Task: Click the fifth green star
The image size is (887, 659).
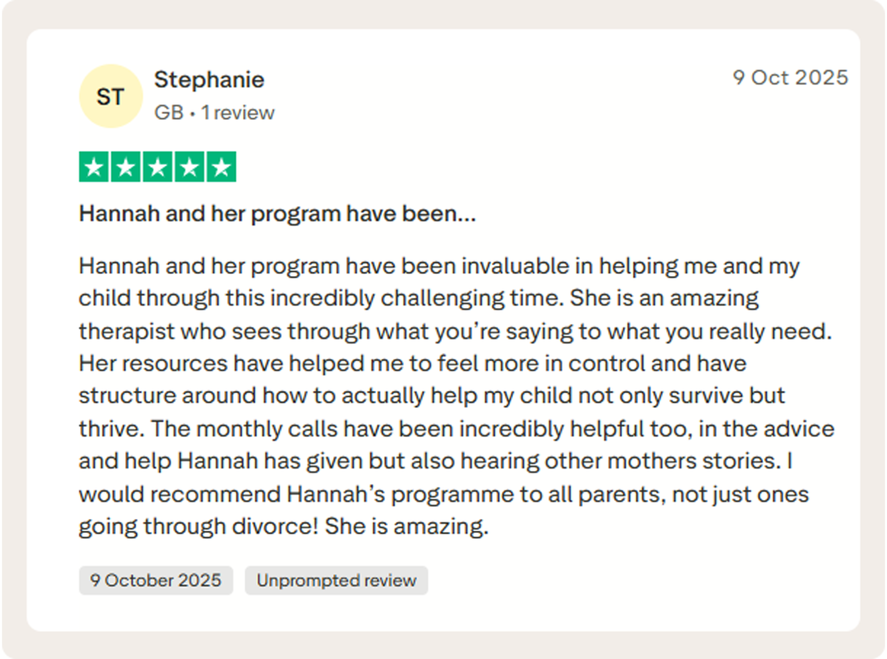Action: coord(222,167)
